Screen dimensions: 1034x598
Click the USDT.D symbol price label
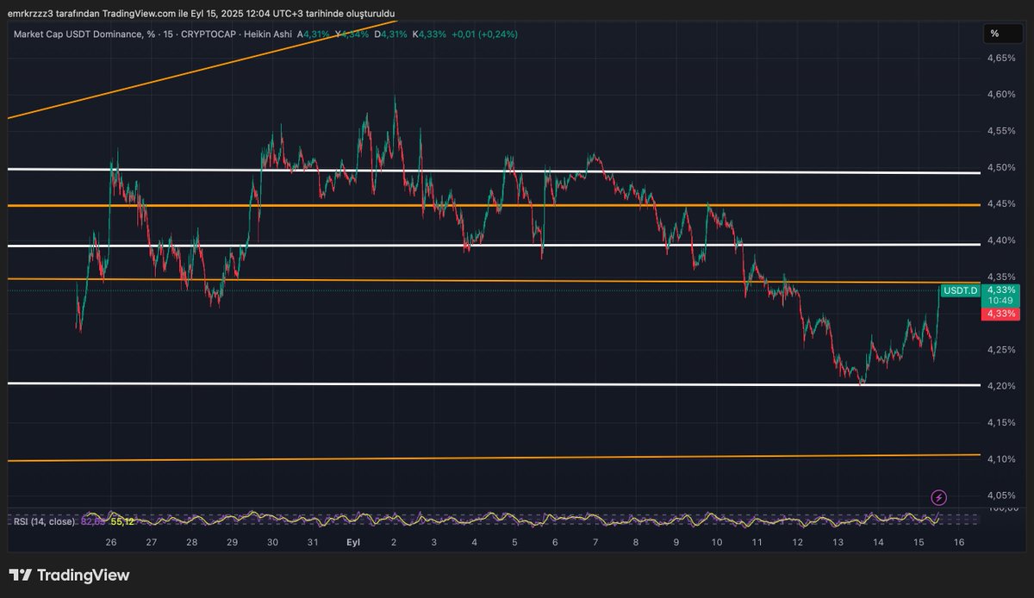(960, 291)
